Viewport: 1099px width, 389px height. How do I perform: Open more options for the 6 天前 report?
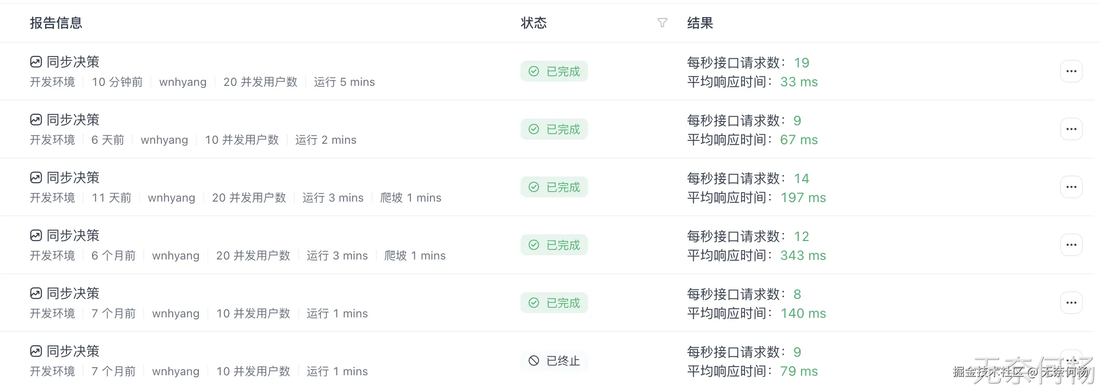(x=1071, y=129)
